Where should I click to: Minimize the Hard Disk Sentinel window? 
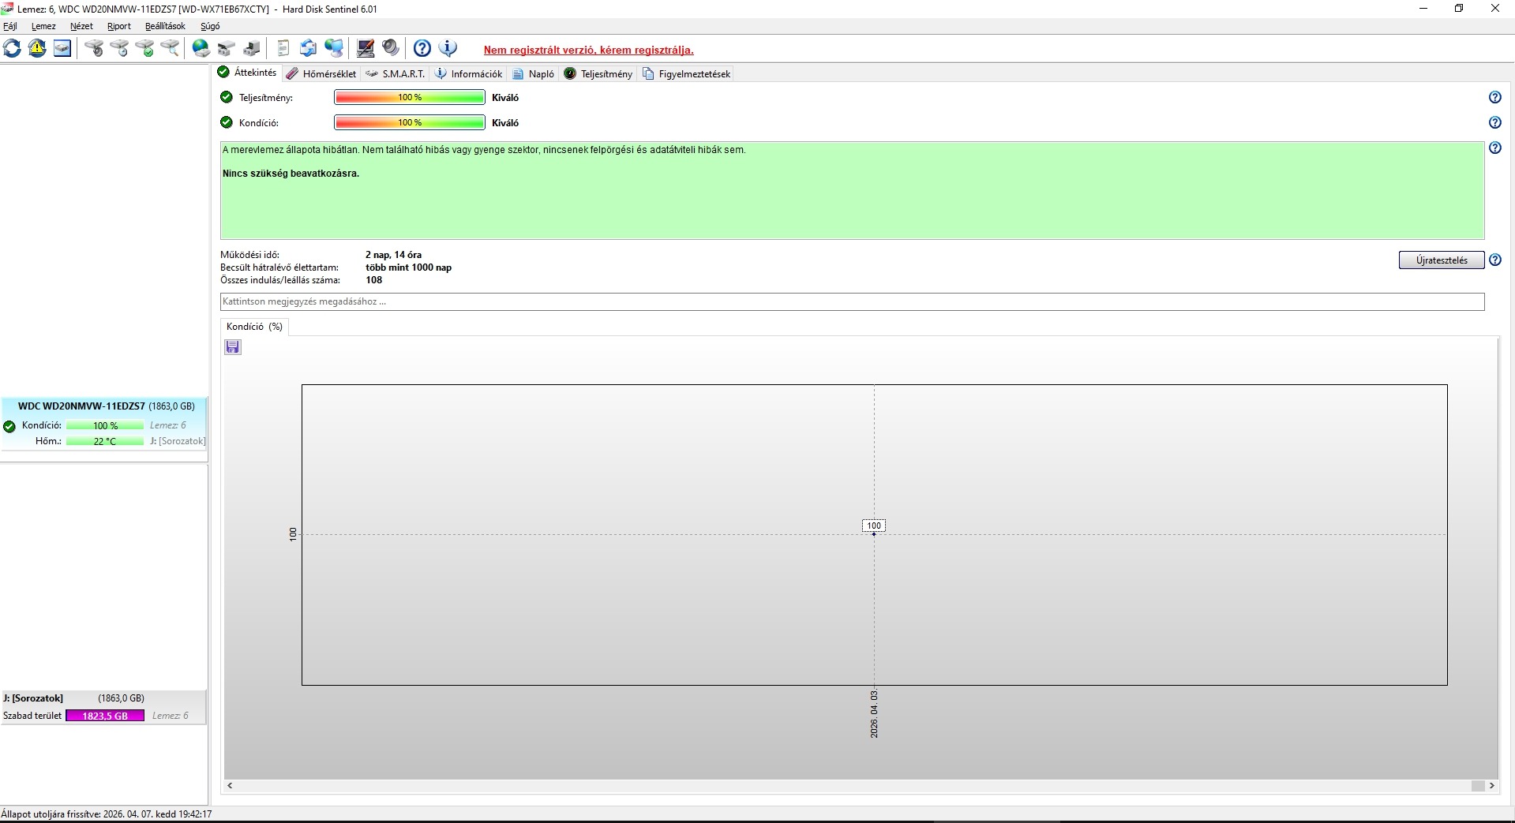point(1423,9)
